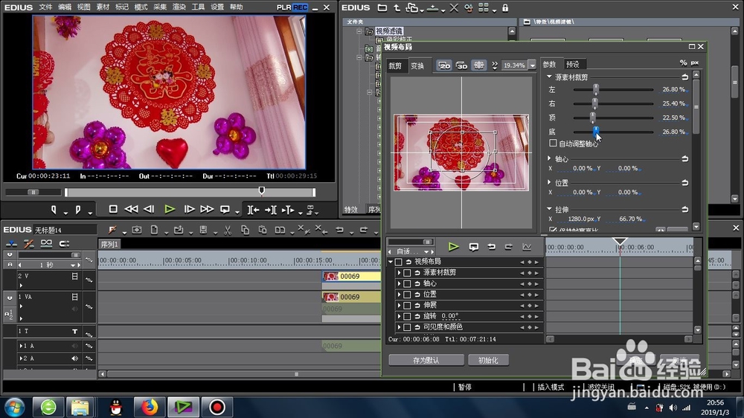The image size is (744, 418).
Task: Tick the 轴心 keyframe checkbox
Action: tap(407, 283)
